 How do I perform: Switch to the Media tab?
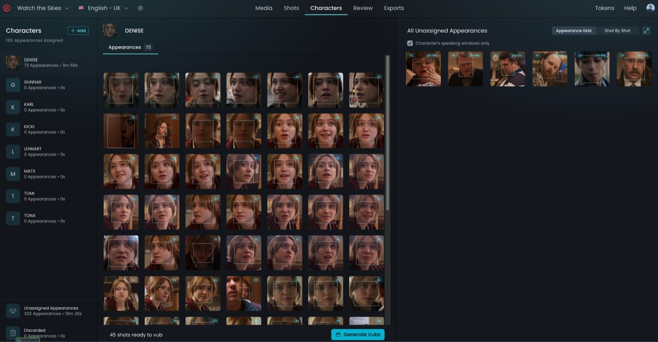264,8
